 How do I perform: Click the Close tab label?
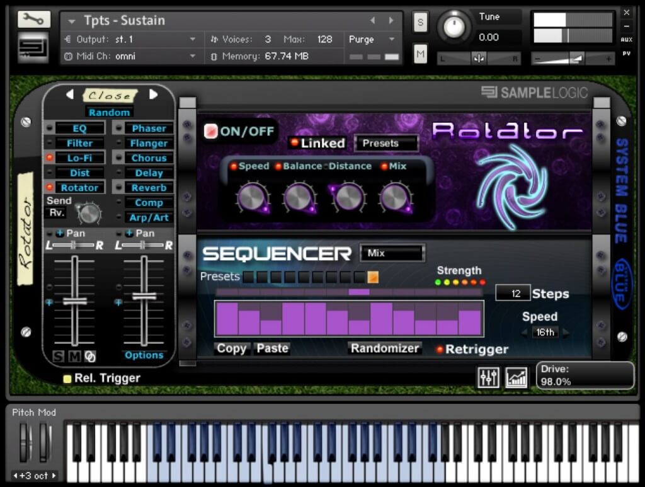point(110,95)
